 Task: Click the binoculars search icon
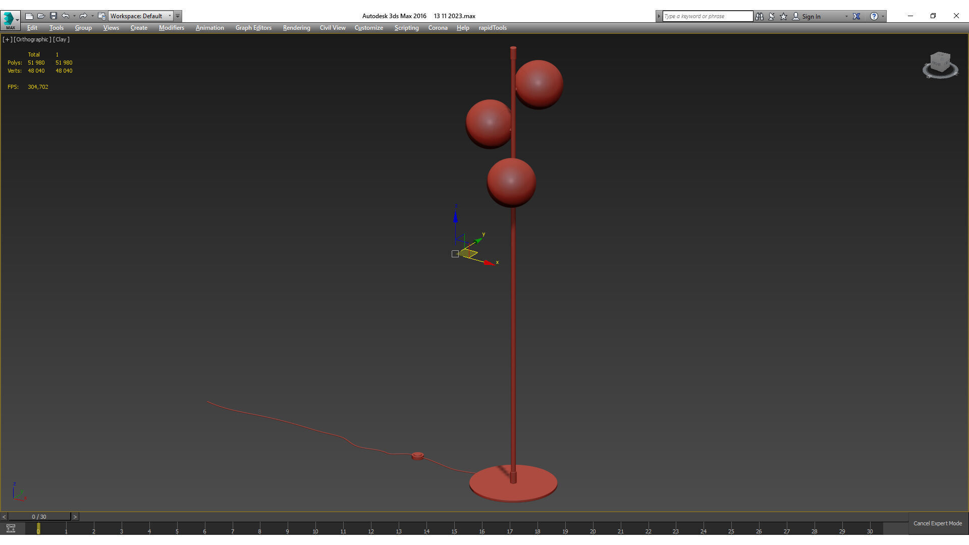[760, 16]
